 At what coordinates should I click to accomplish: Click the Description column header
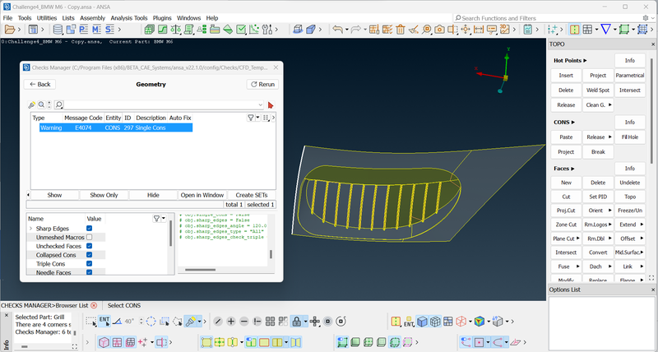(151, 118)
